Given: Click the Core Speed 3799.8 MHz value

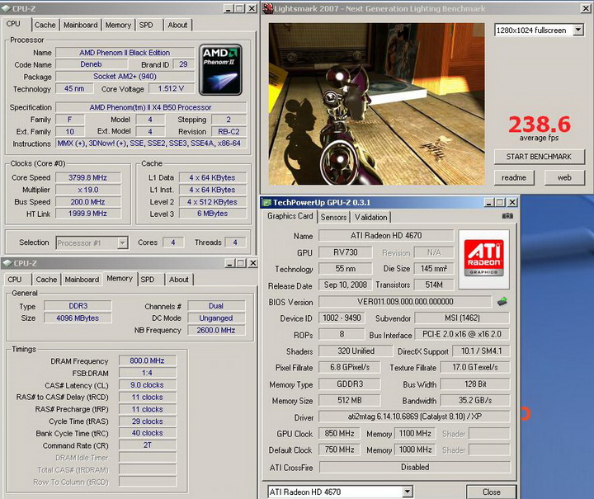Looking at the screenshot, I should point(88,177).
